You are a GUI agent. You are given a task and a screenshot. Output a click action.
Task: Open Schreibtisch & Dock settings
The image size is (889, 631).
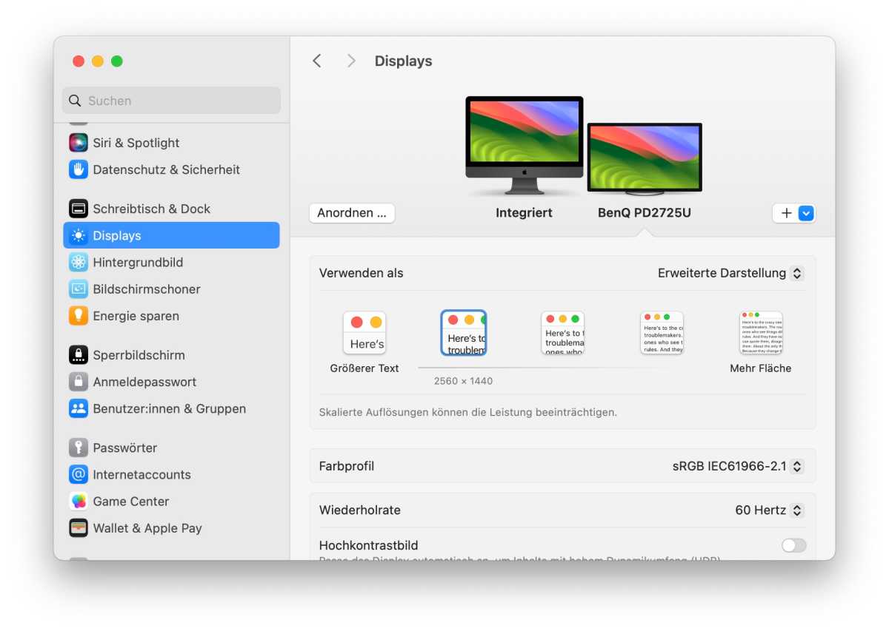[171, 209]
